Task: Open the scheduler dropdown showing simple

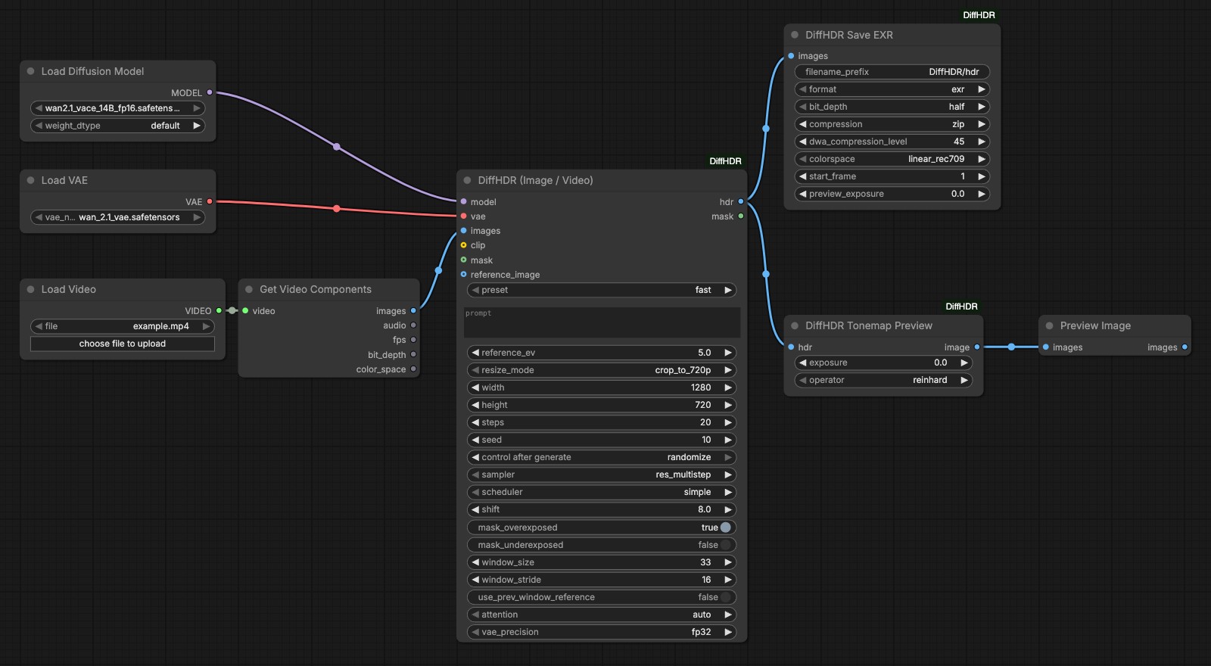Action: pos(602,492)
